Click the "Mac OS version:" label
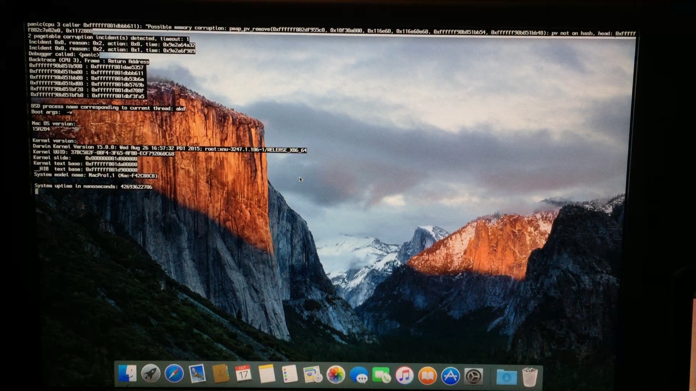The height and width of the screenshot is (391, 696). 54,124
